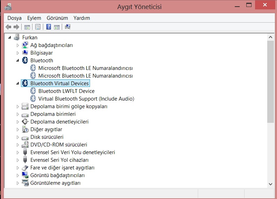Select first Microsoft Bluetooth LE Numaralandırıcısı item
Image resolution: width=277 pixels, height=199 pixels.
(x=85, y=68)
